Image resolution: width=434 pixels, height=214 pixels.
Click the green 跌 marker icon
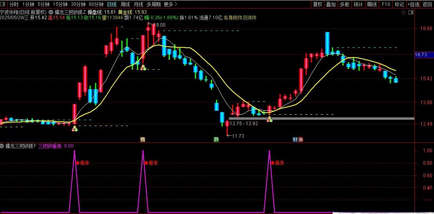point(216,139)
